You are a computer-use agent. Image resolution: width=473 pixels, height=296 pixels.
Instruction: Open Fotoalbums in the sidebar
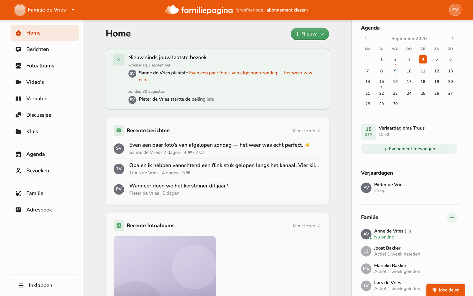pyautogui.click(x=45, y=66)
